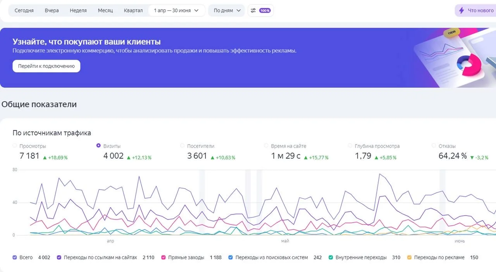Switch to the Месяц period
Viewport: 496px width, 272px height.
pos(105,10)
